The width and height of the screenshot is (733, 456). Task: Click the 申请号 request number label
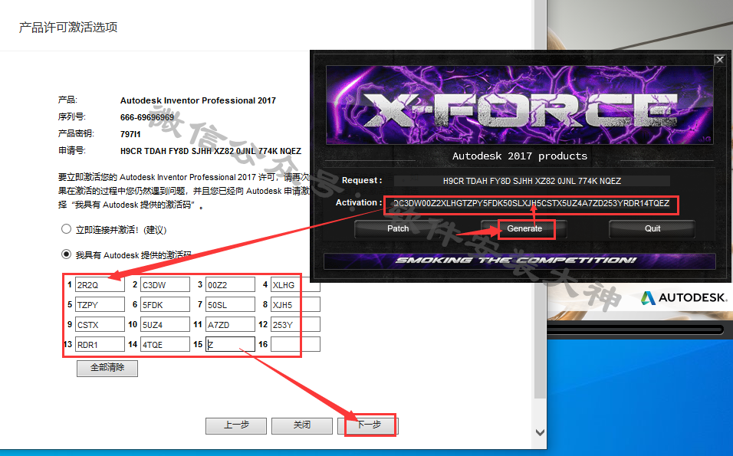(x=71, y=150)
